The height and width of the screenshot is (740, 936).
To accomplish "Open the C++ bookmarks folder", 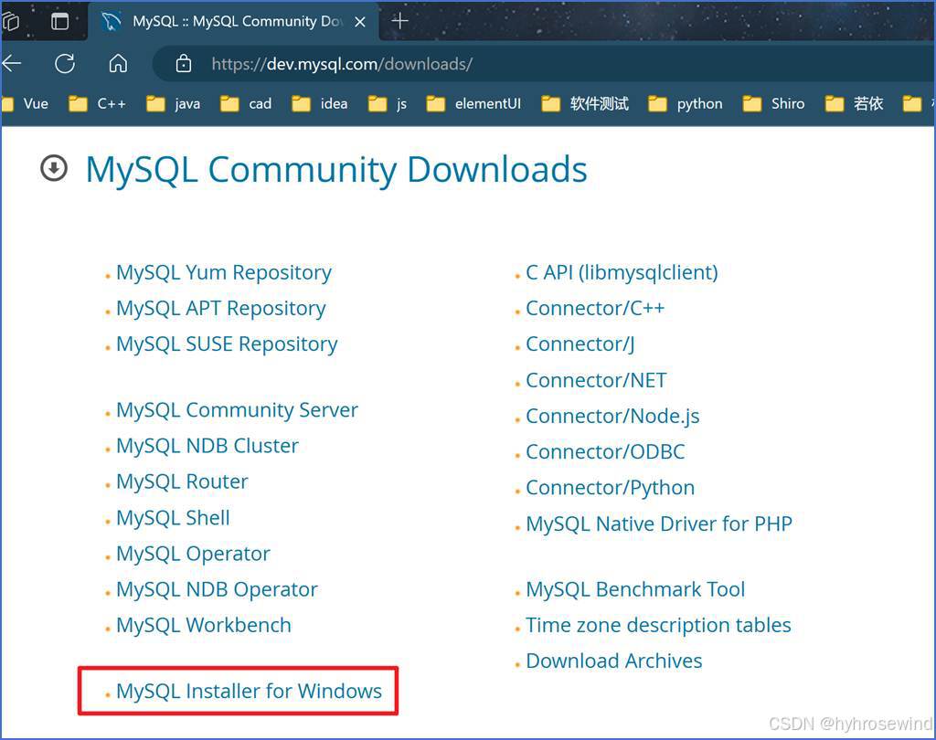I will 97,104.
